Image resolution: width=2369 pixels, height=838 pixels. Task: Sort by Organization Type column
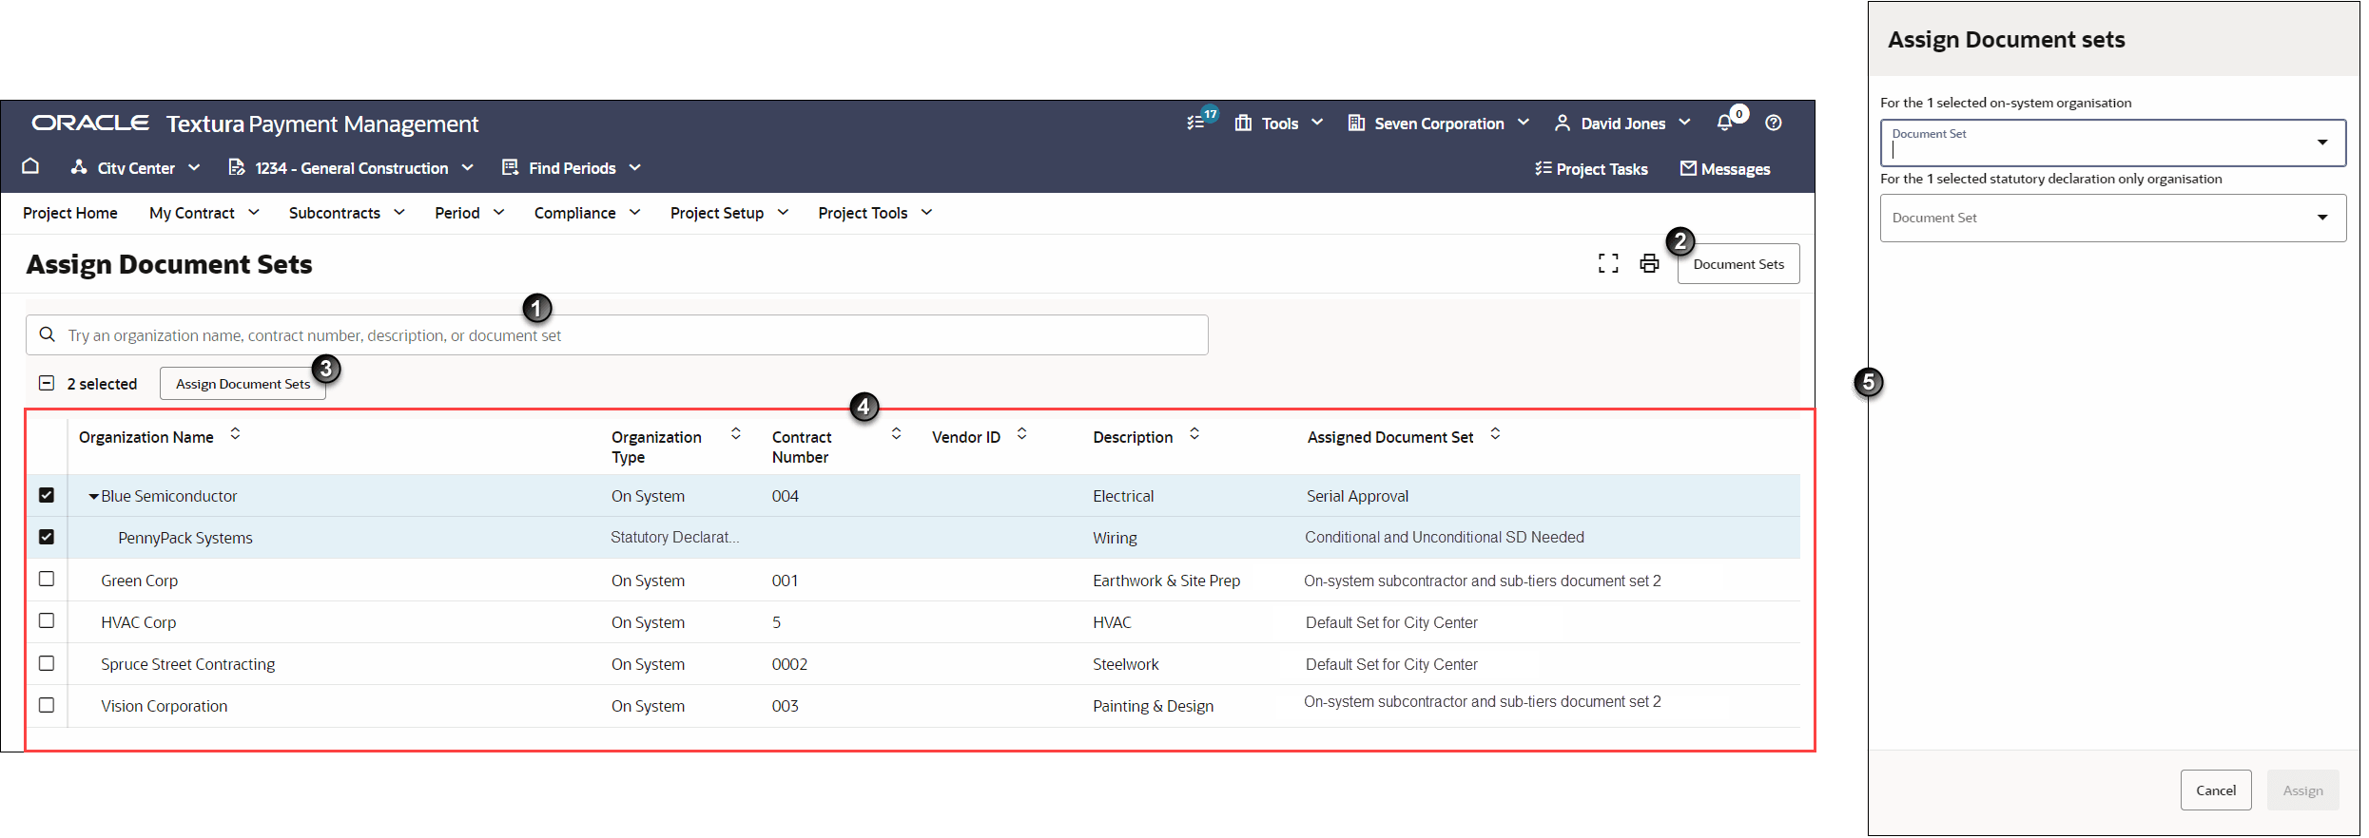coord(735,434)
